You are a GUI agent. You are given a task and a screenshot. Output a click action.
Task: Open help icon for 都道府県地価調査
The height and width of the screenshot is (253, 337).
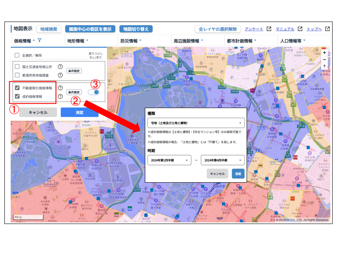pyautogui.click(x=60, y=75)
